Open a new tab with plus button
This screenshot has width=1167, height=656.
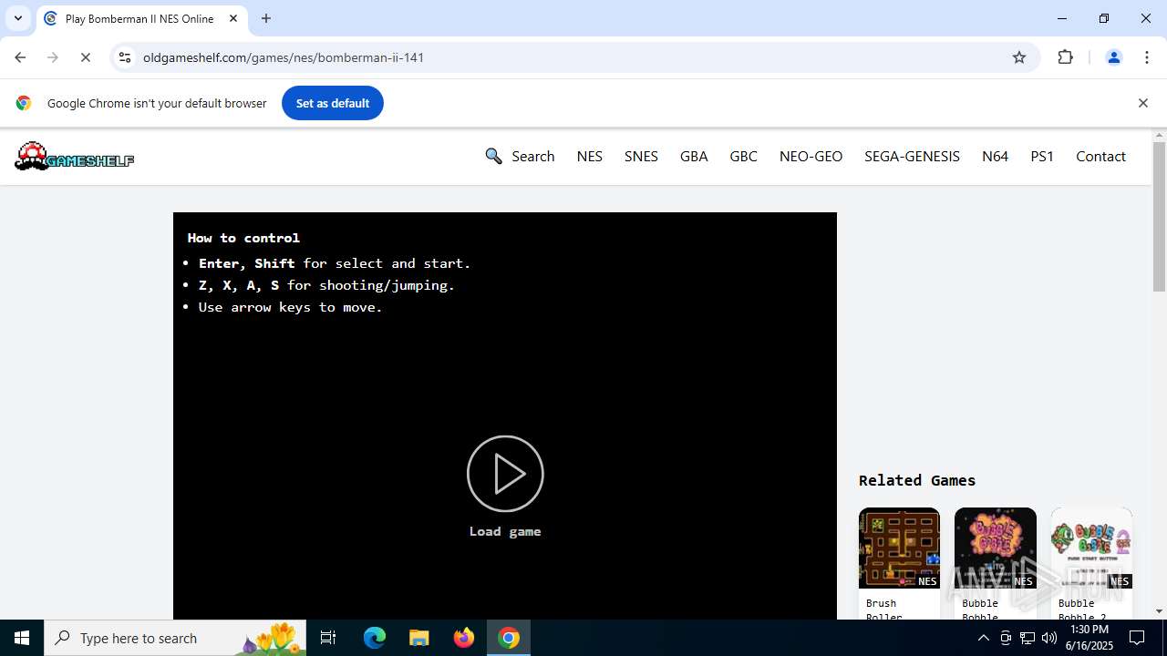266,18
